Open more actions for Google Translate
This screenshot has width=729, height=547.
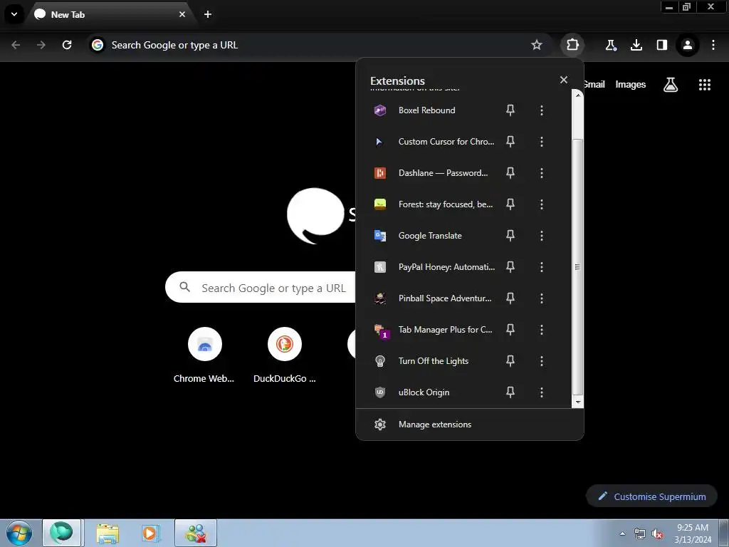coord(541,236)
